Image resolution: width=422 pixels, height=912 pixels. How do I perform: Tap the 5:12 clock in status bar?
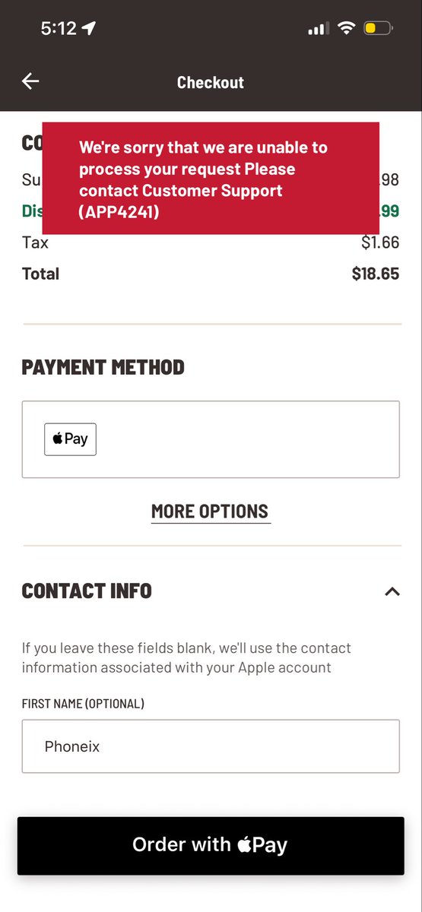[59, 29]
